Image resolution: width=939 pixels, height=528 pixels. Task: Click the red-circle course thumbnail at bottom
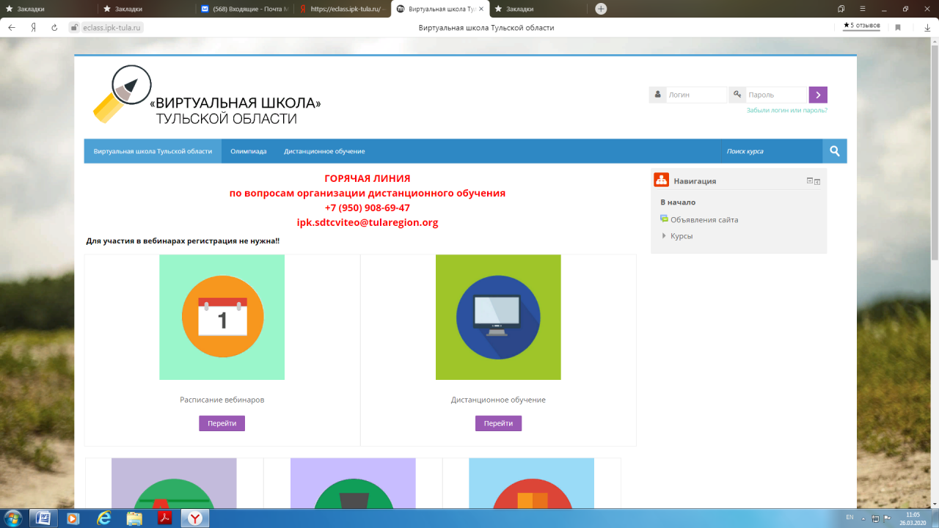(532, 482)
